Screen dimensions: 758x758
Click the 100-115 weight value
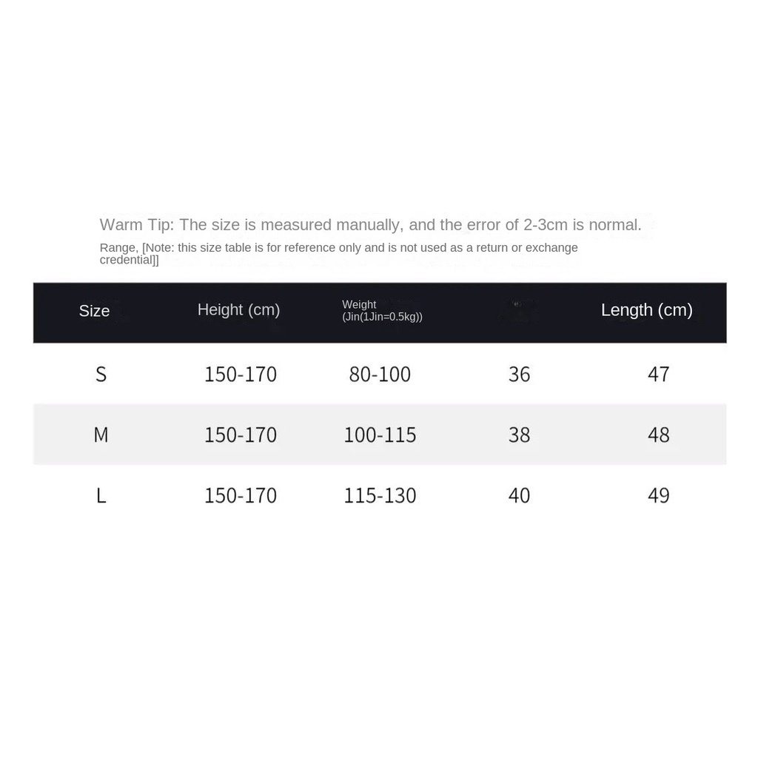coord(380,435)
